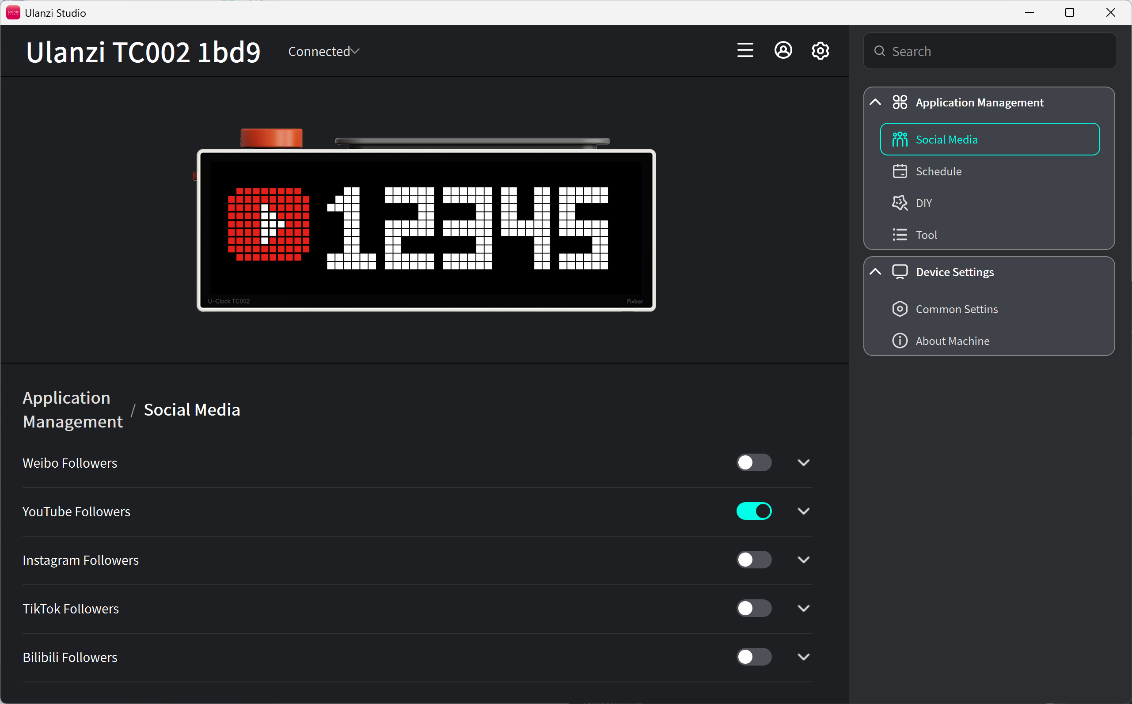Maximize the Ulanzi Studio window
Viewport: 1132px width, 704px height.
1070,12
